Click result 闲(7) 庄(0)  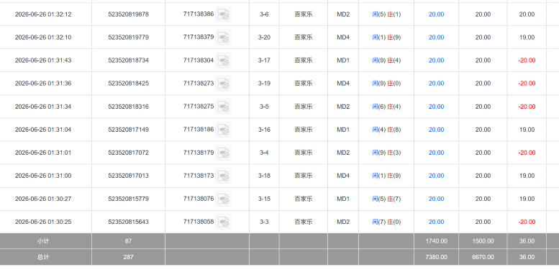pos(386,222)
